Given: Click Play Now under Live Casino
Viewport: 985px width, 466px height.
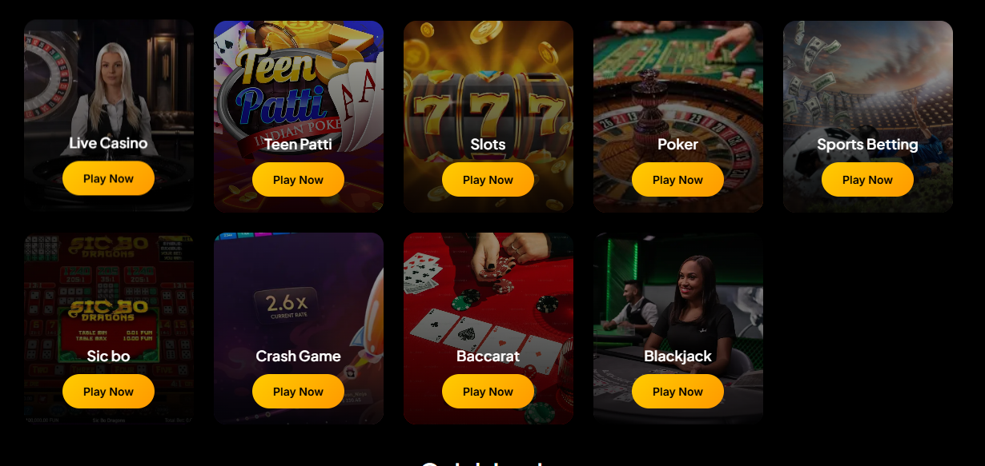Looking at the screenshot, I should tap(108, 178).
